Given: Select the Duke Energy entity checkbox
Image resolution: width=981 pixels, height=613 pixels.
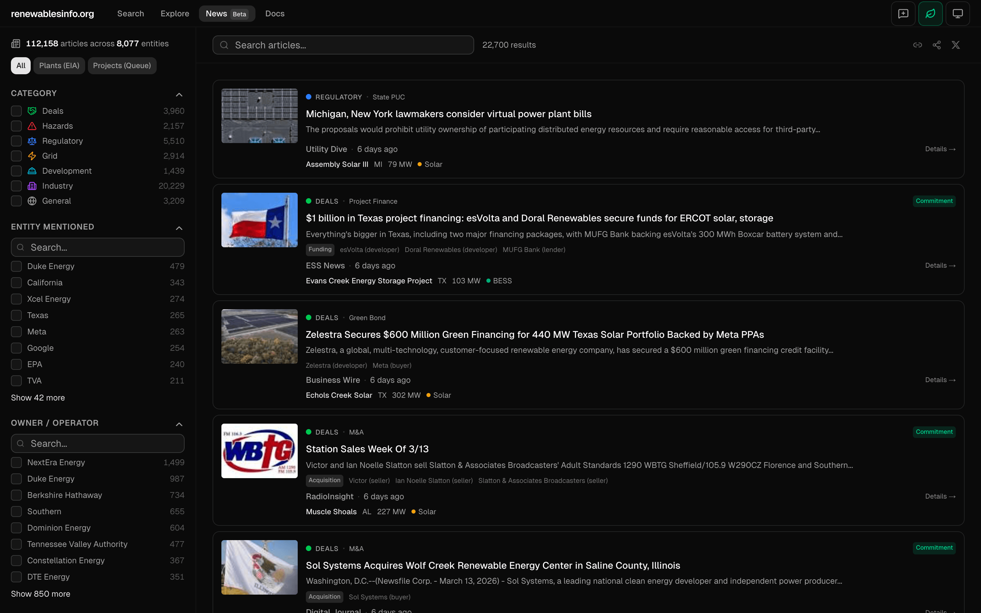Looking at the screenshot, I should (16, 266).
